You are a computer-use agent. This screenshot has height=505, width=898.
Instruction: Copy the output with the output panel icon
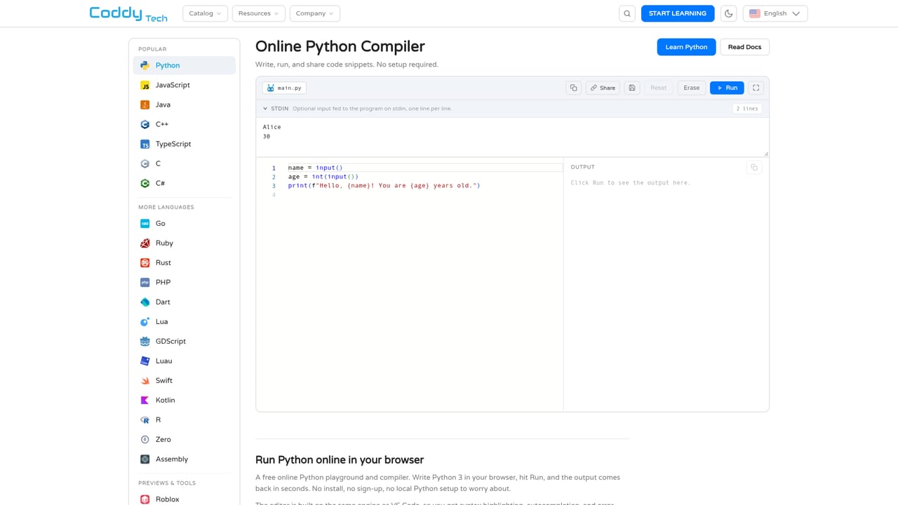coord(754,168)
